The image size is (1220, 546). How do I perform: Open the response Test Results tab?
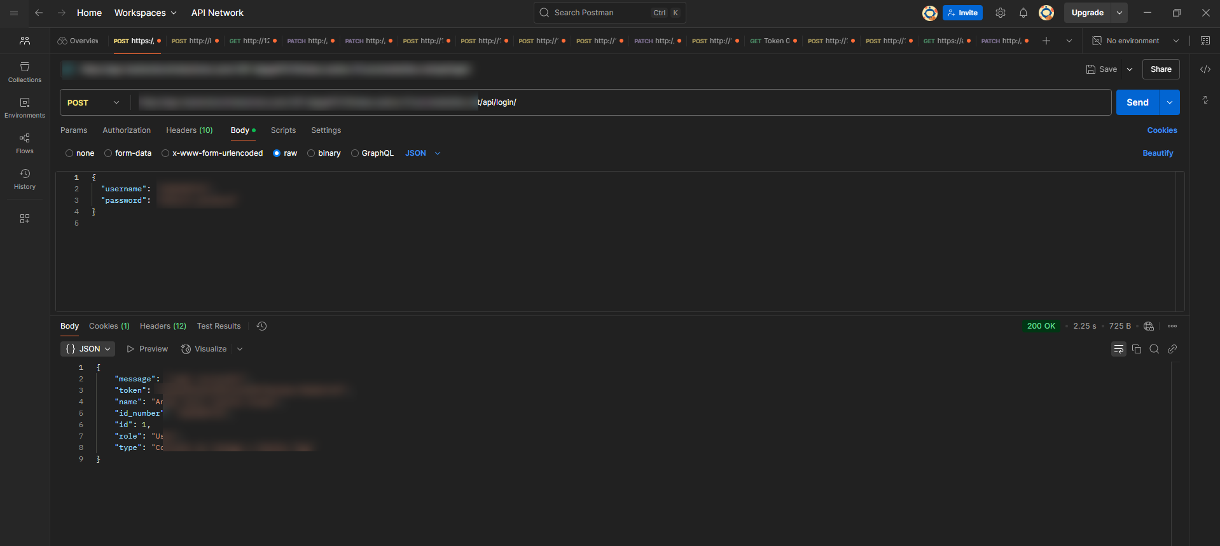pos(219,326)
